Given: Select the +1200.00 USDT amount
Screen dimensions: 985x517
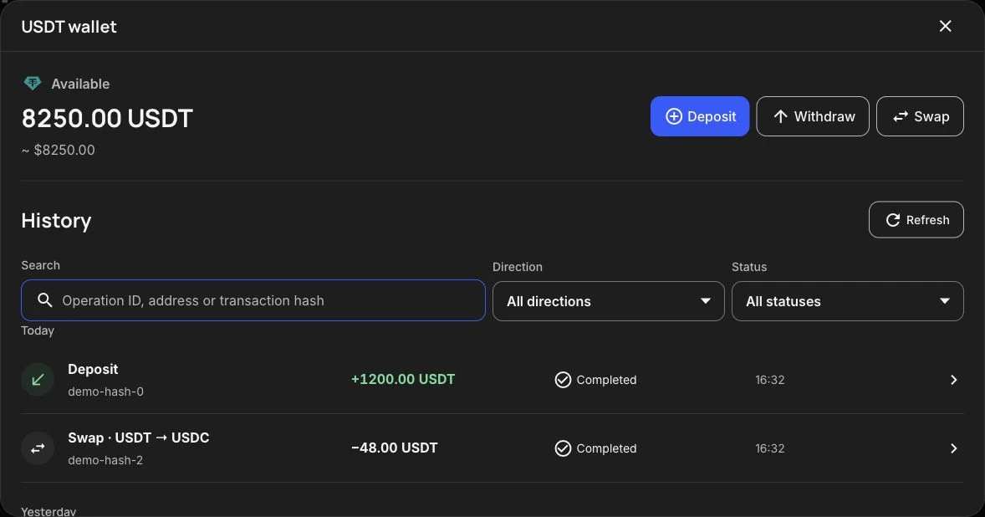Looking at the screenshot, I should click(x=403, y=380).
